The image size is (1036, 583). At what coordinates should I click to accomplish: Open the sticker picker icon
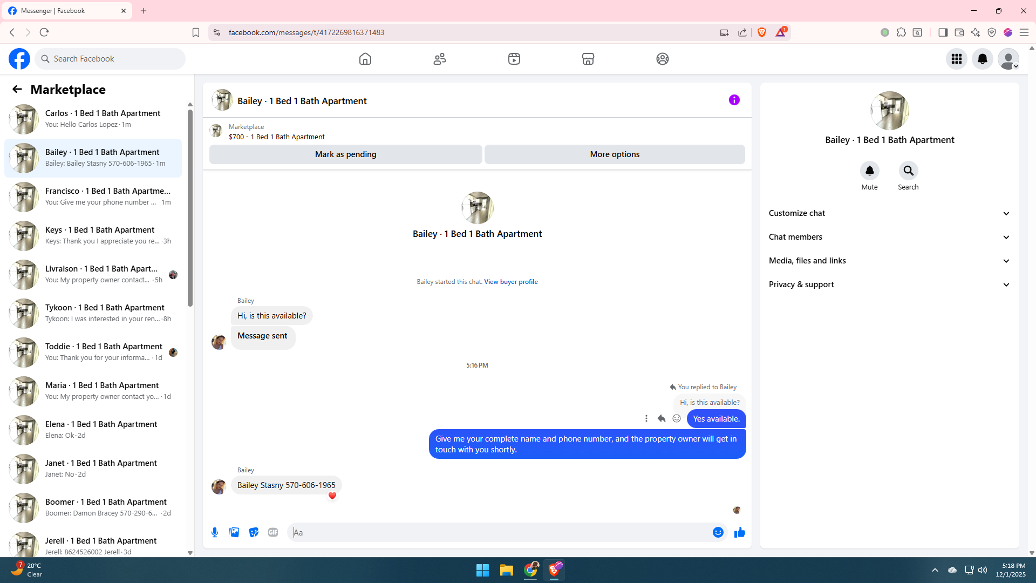[x=254, y=532]
